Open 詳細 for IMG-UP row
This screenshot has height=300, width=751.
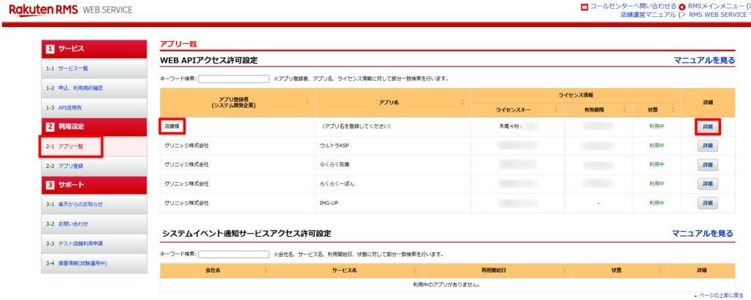pyautogui.click(x=708, y=203)
